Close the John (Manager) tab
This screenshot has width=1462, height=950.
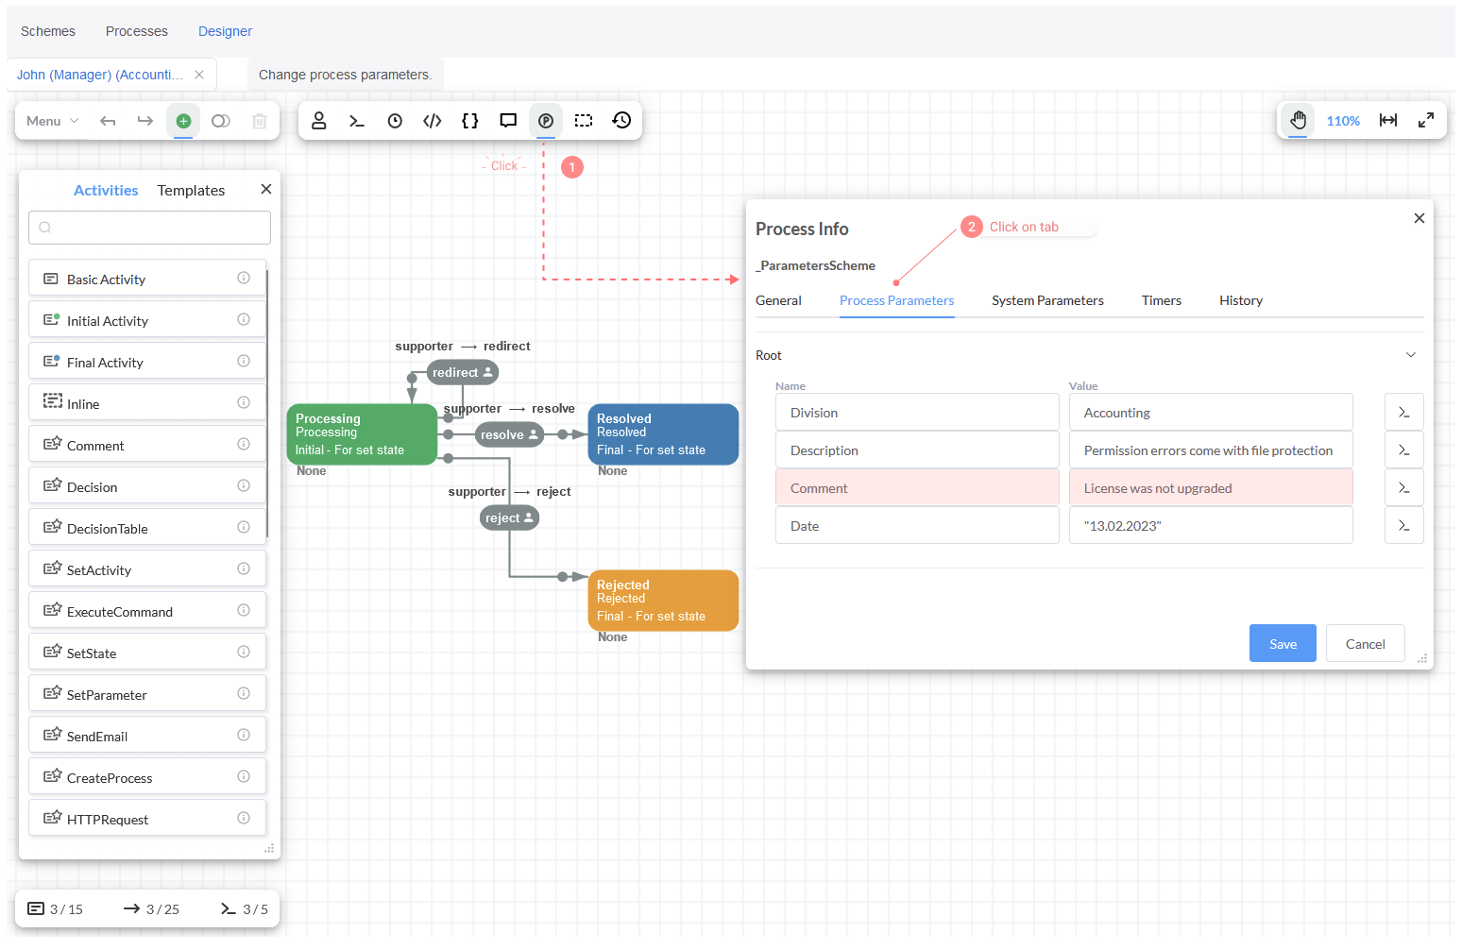coord(199,75)
